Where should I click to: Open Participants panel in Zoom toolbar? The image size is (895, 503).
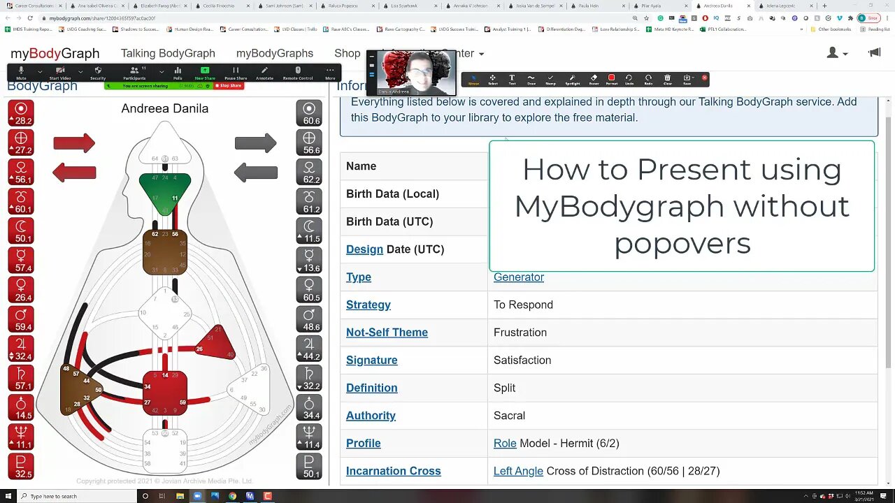tap(134, 73)
